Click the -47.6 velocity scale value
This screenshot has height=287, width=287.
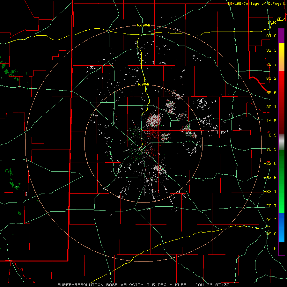pos(270,178)
